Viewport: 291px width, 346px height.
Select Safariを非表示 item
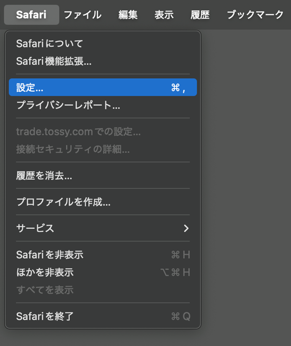click(50, 255)
